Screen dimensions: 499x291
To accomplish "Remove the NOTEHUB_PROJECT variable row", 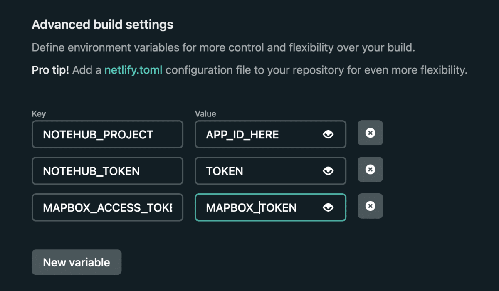I will coord(370,133).
